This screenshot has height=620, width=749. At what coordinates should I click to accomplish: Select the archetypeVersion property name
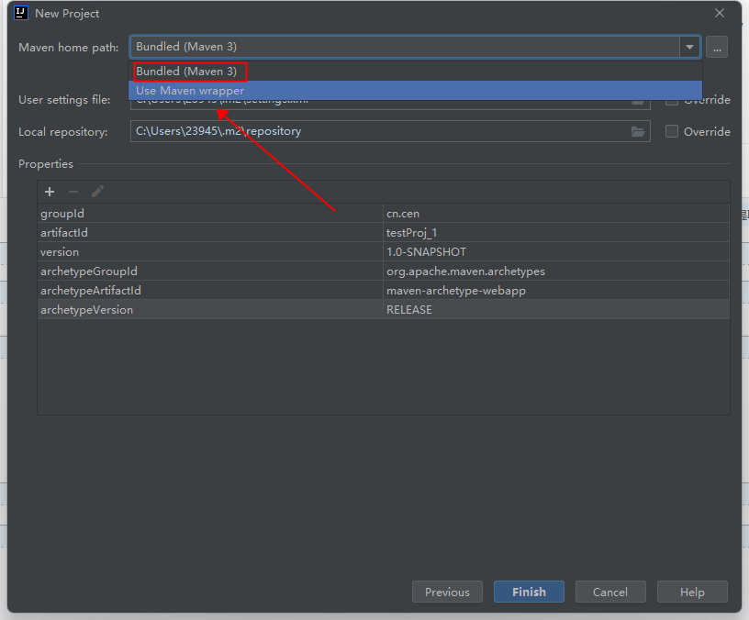87,310
